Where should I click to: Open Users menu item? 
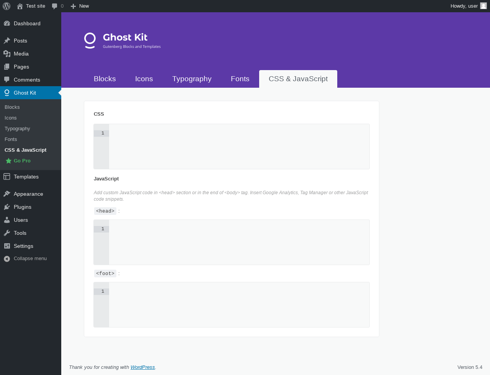[x=31, y=220]
